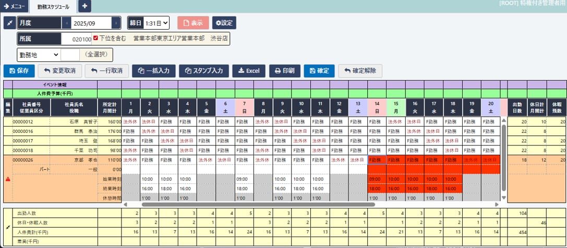The height and width of the screenshot is (248, 567).
Task: Switch to the 勤務スケジュール tab
Action: [53, 6]
